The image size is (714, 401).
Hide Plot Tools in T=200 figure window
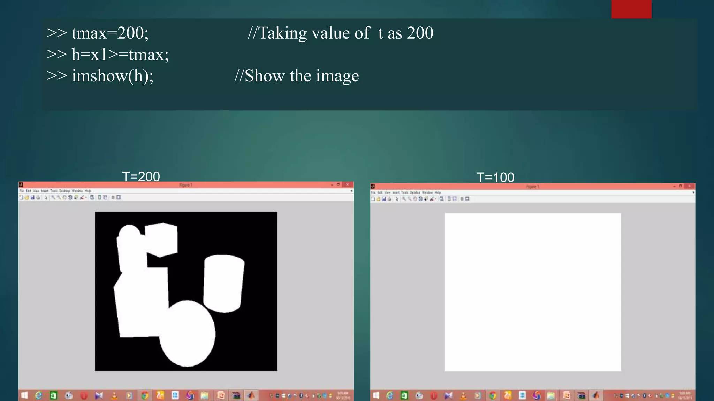click(113, 197)
